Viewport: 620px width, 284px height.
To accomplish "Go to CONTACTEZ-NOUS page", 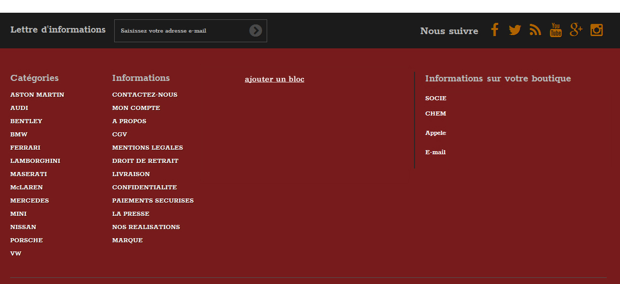I will [x=145, y=95].
